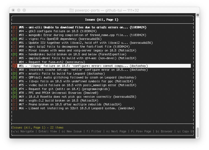Click the terminal scrollback marker icon
209x150 pixels.
tap(198, 15)
